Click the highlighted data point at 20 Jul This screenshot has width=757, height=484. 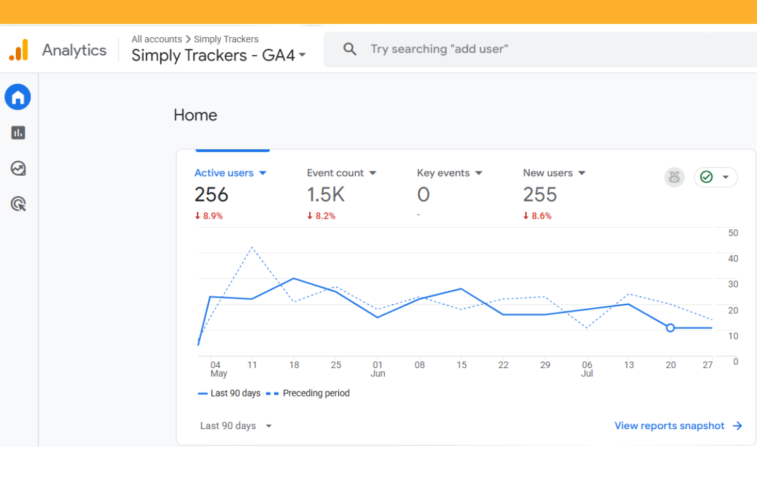(x=670, y=328)
